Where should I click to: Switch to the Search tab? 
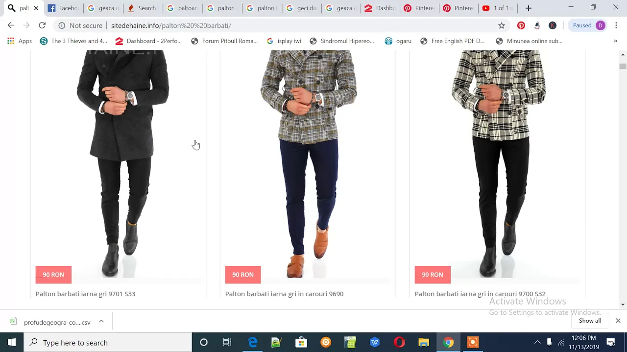tap(143, 8)
